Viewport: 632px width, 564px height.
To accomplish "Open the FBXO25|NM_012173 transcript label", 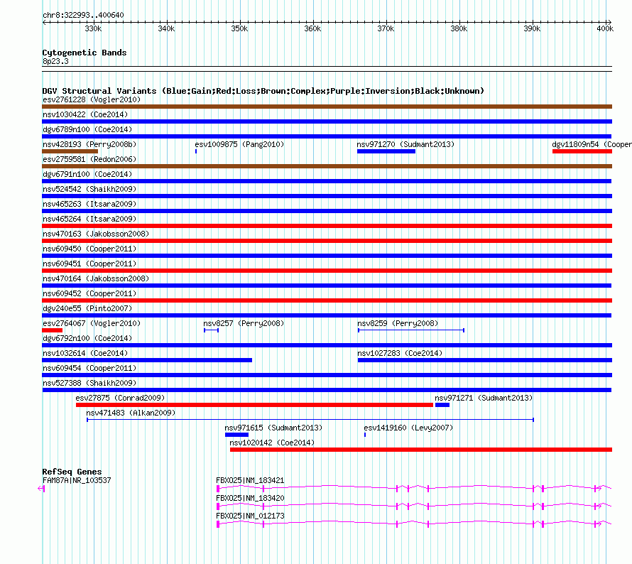I will coord(250,516).
